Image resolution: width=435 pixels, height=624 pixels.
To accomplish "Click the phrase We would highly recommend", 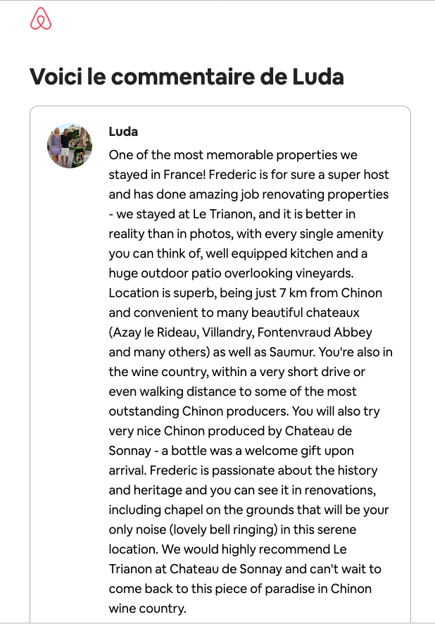I will 246,549.
